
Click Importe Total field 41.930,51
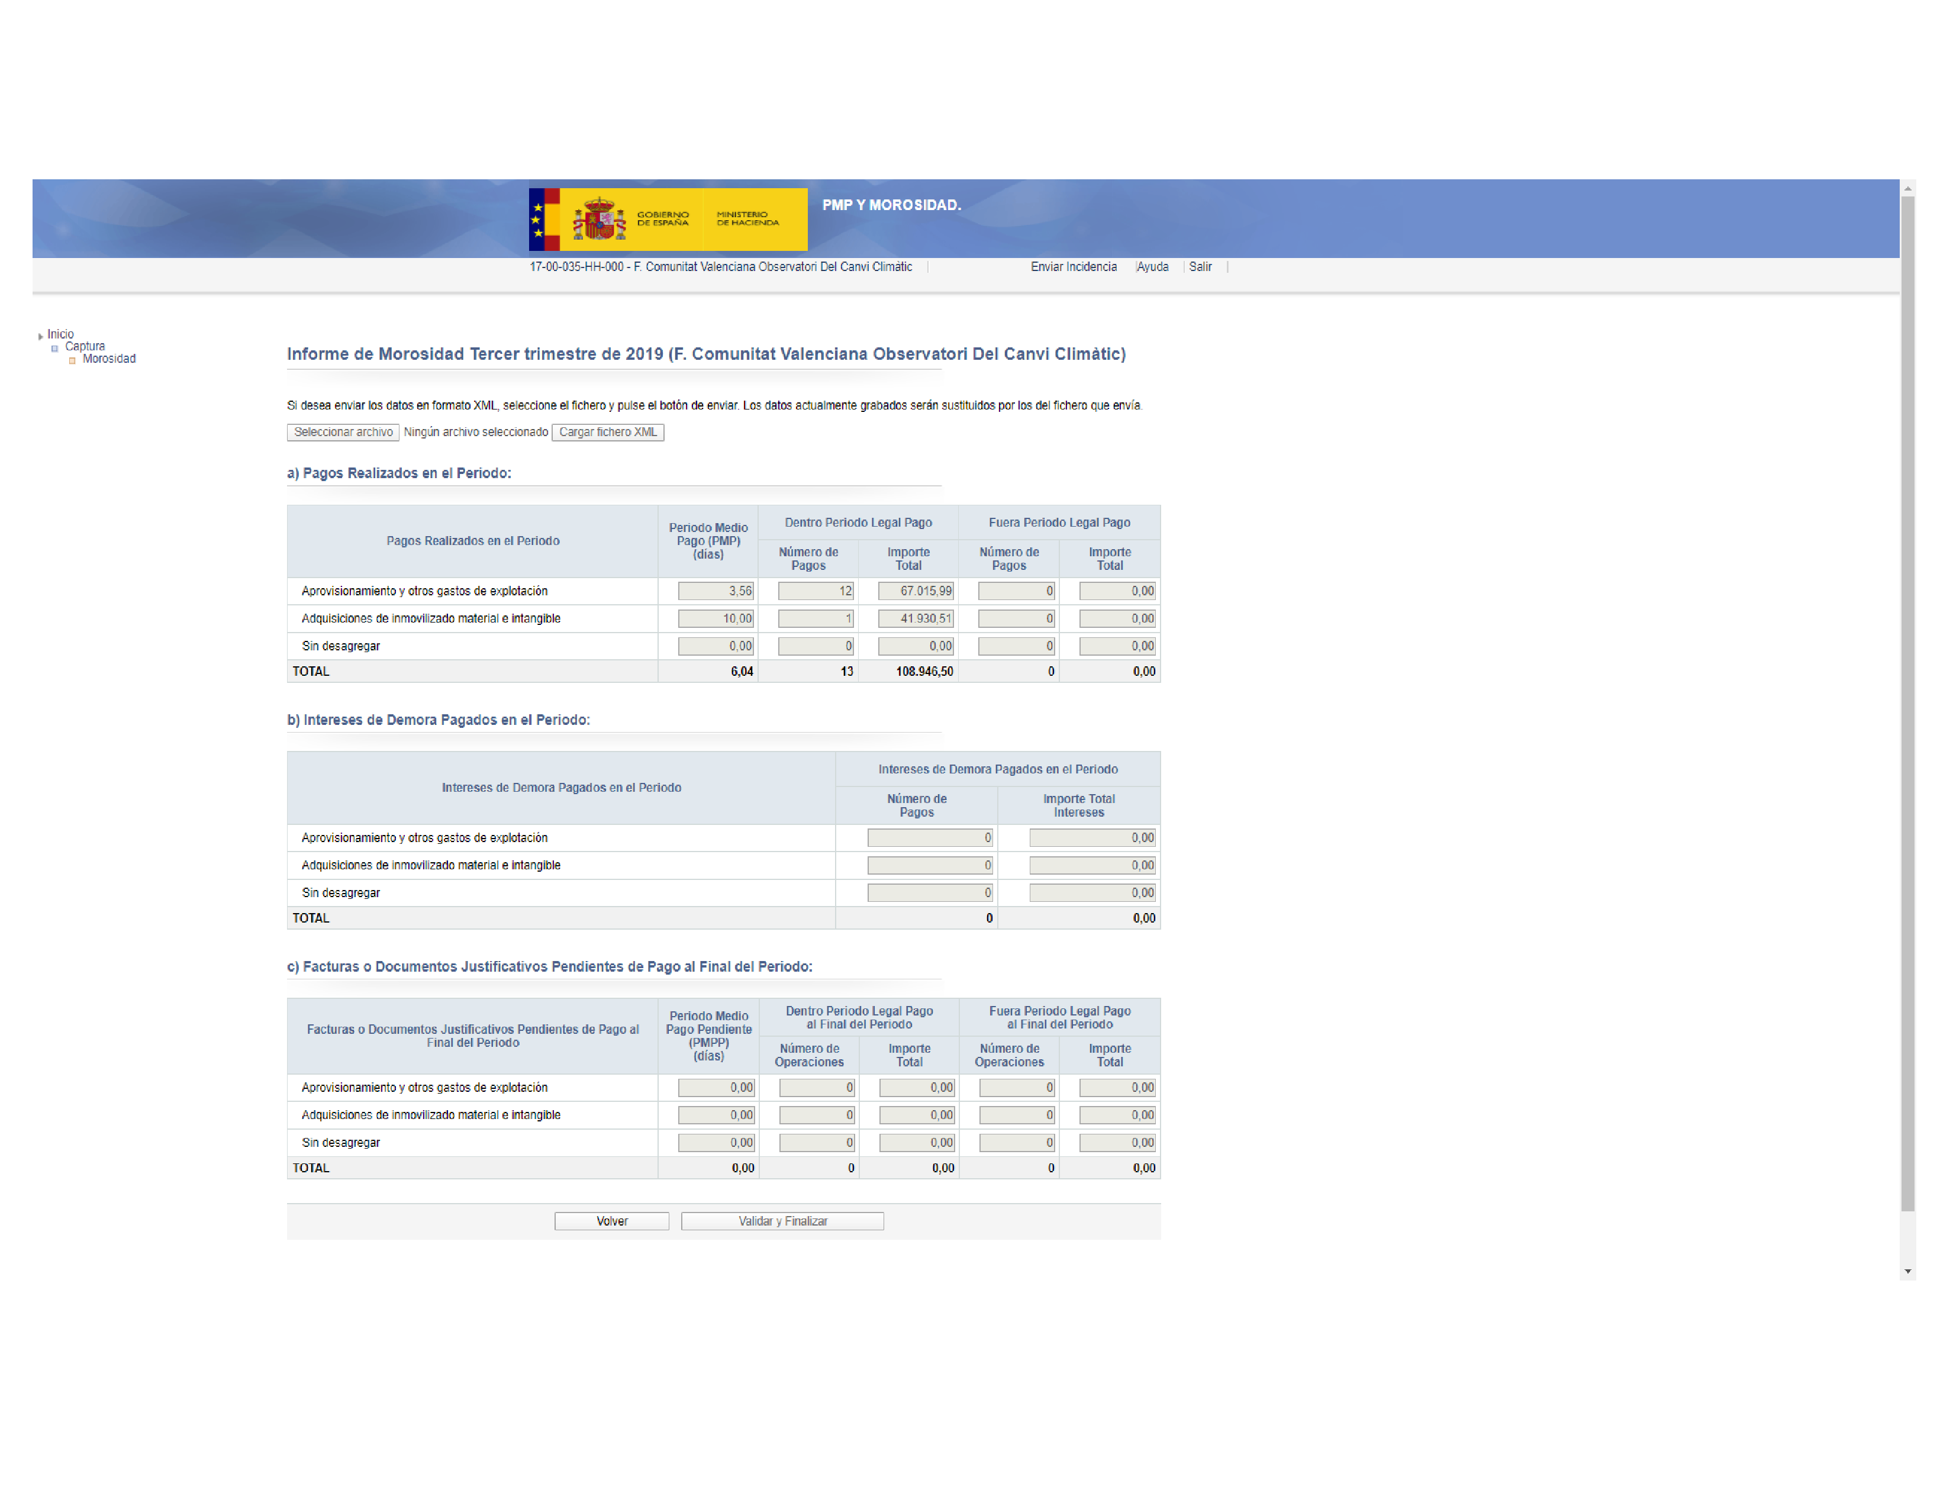[916, 618]
